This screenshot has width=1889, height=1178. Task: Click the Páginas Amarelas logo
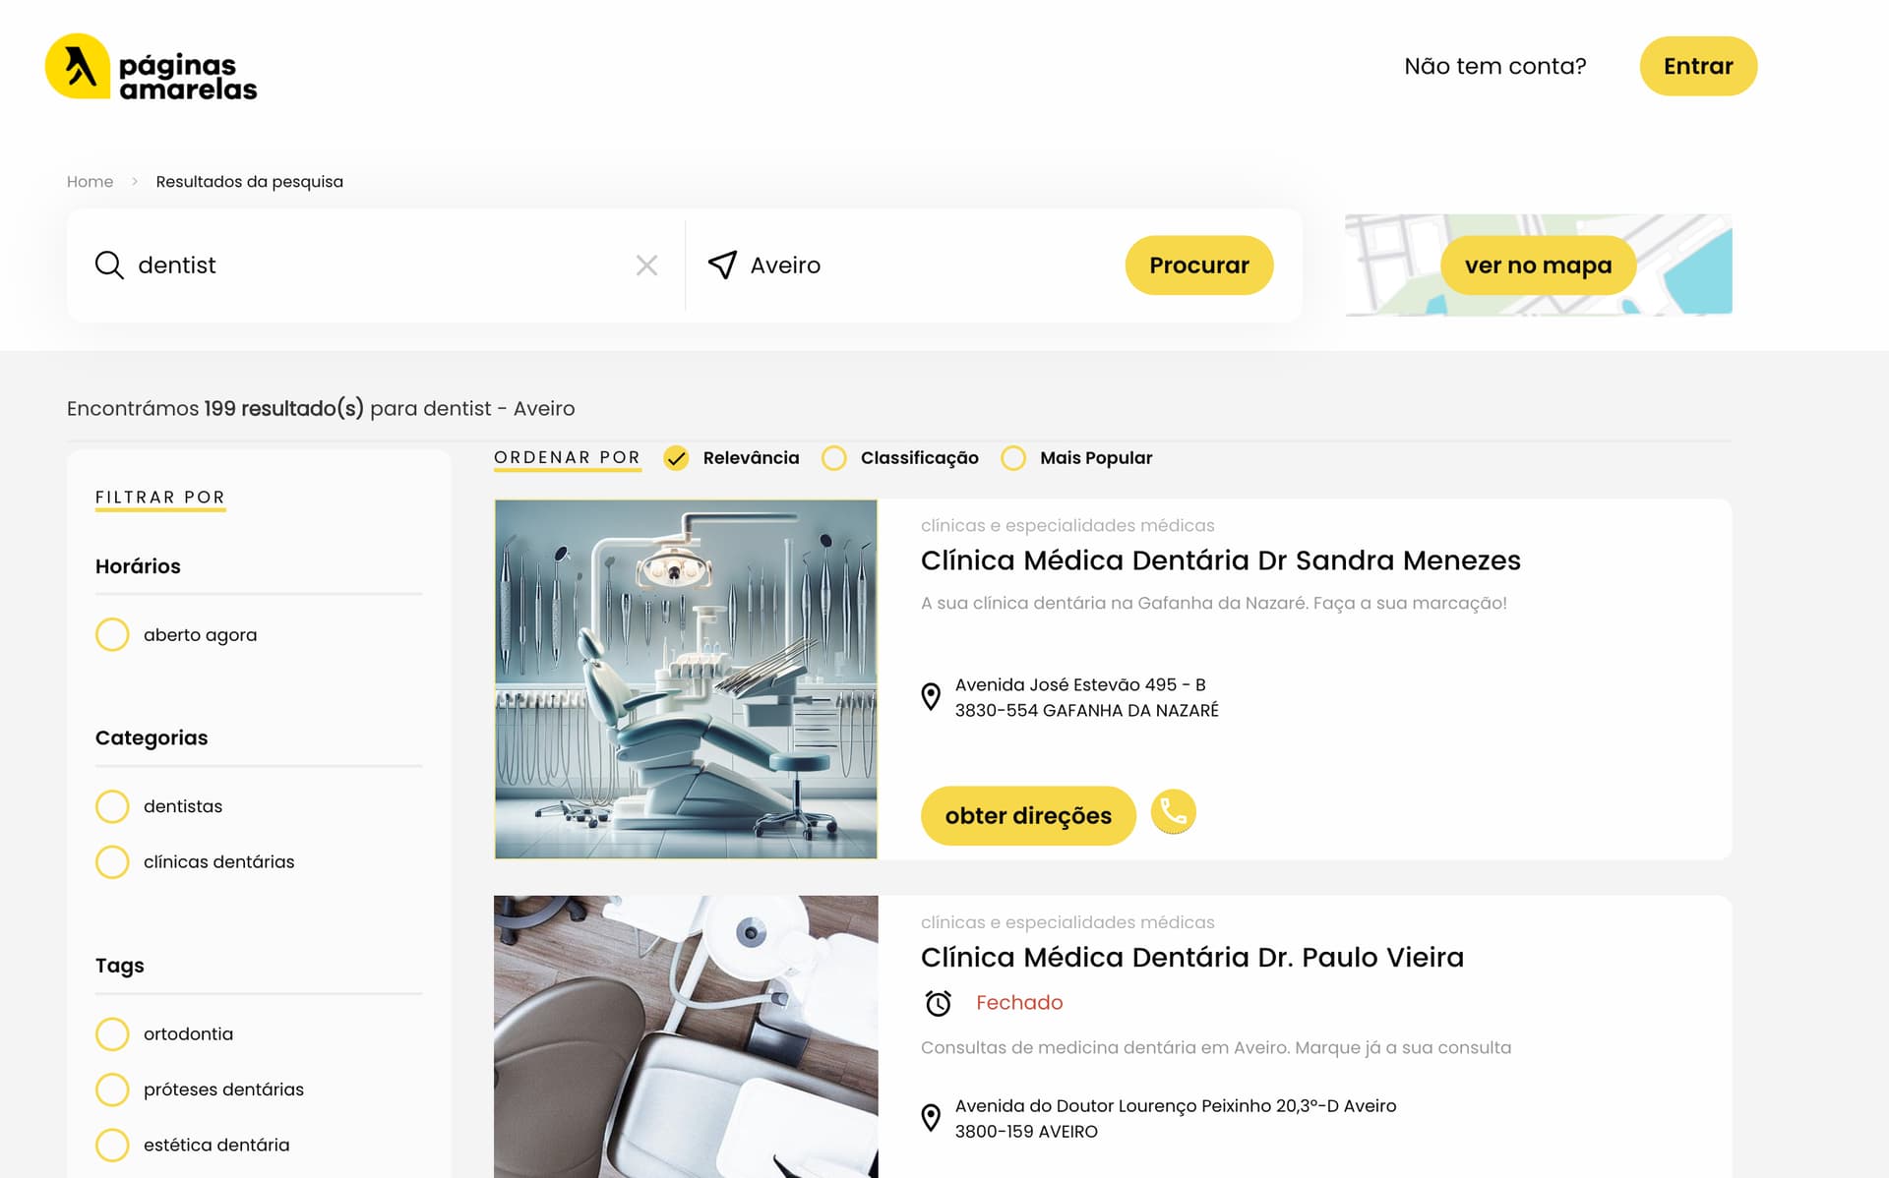point(152,68)
